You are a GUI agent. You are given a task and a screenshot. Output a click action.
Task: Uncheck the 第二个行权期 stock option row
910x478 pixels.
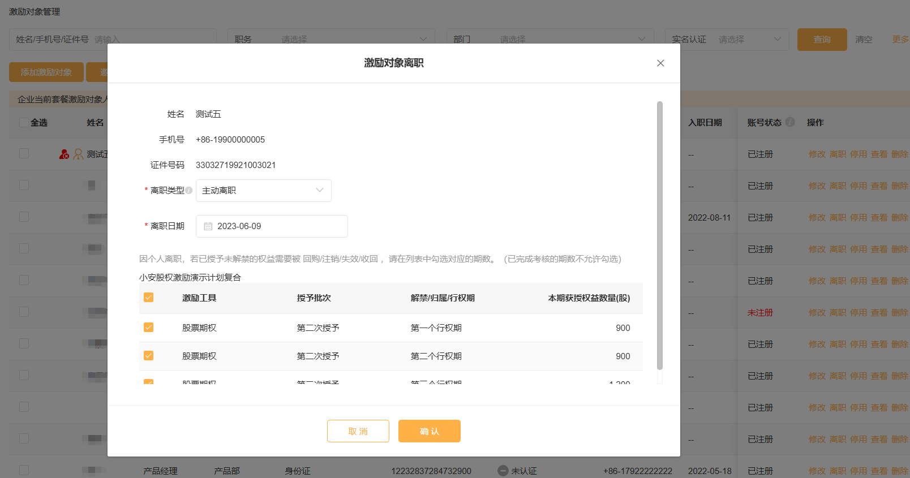pyautogui.click(x=149, y=356)
